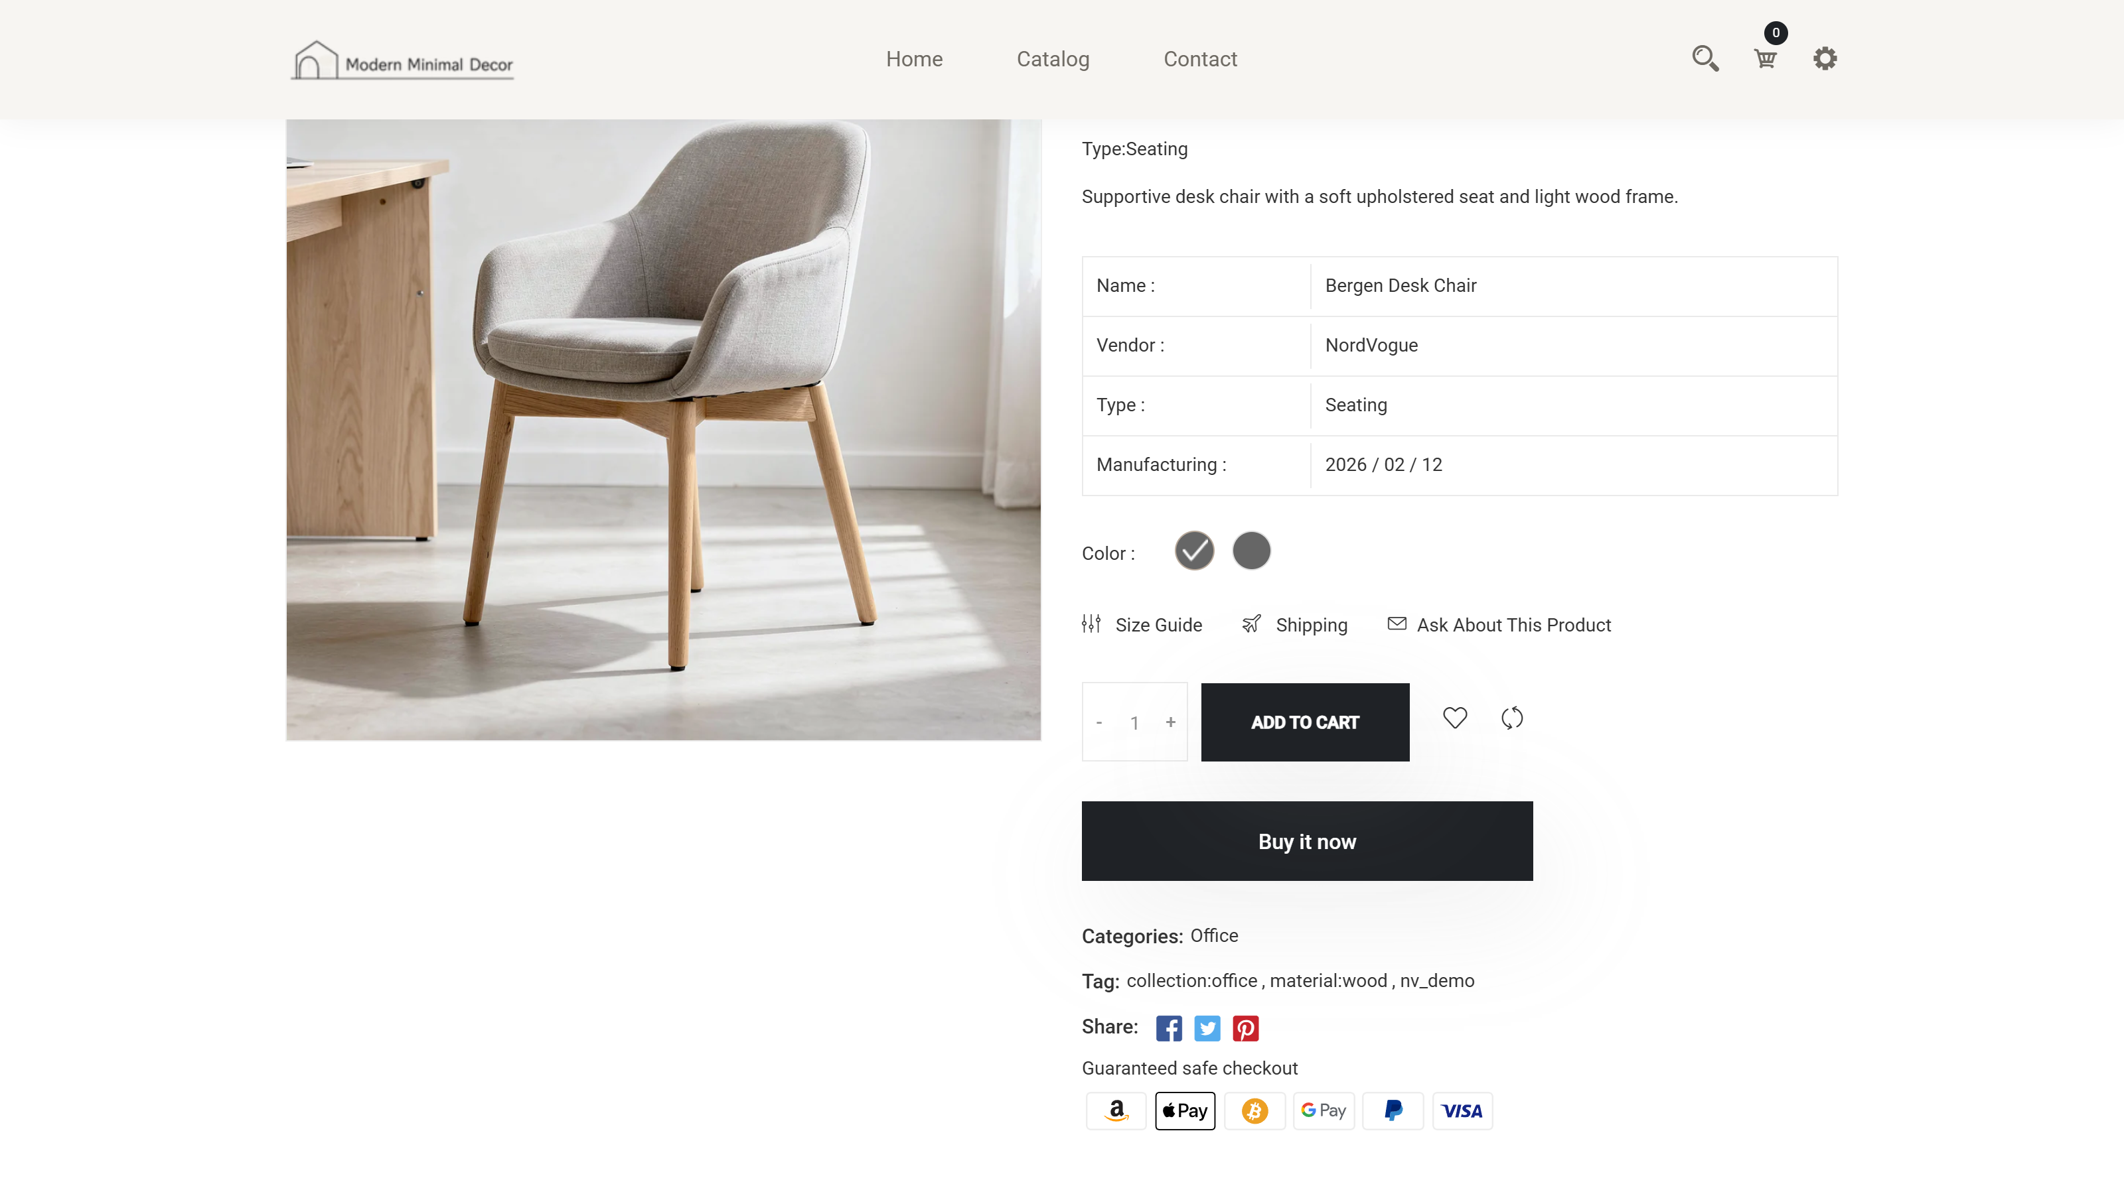Screen dimensions: 2124x1194
Task: Open the shopping cart
Action: 1766,58
